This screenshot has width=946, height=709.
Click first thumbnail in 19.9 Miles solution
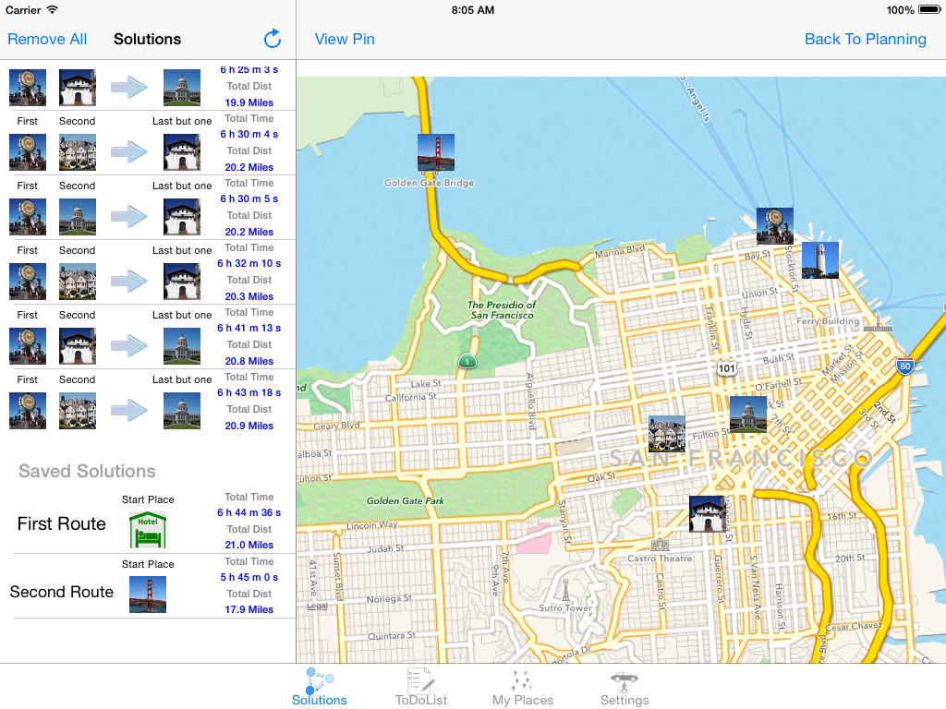click(x=28, y=88)
